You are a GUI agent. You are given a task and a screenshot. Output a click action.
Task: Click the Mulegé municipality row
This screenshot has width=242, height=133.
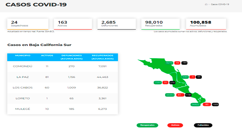coord(62,109)
